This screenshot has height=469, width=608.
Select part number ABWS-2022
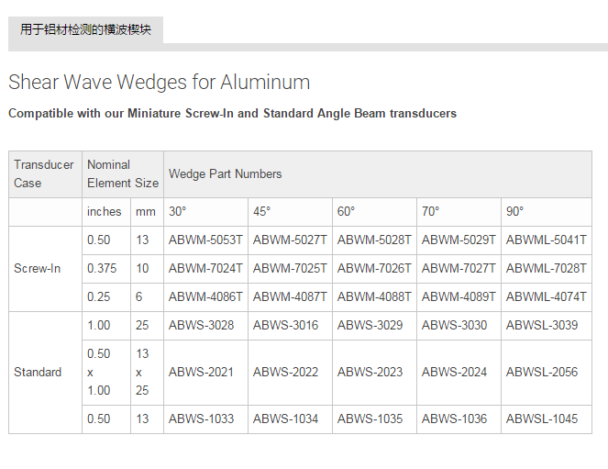click(x=285, y=373)
